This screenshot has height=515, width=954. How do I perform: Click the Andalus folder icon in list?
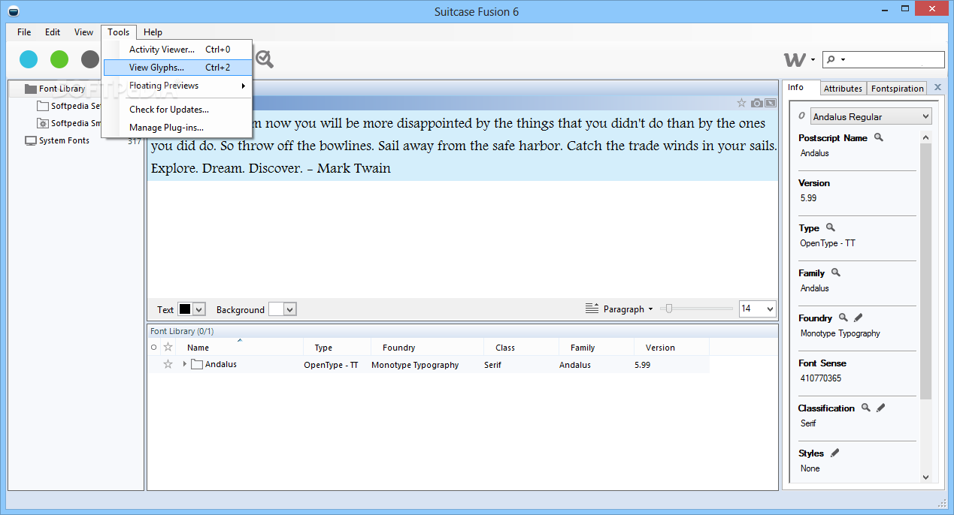[x=197, y=365]
